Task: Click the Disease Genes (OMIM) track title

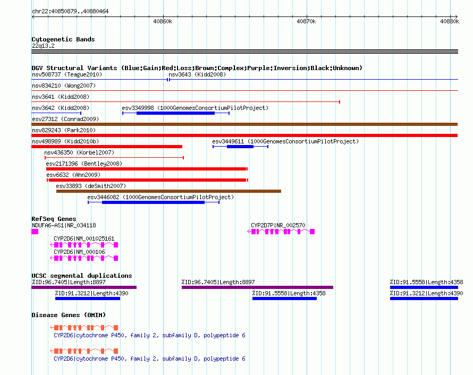Action: coord(69,315)
